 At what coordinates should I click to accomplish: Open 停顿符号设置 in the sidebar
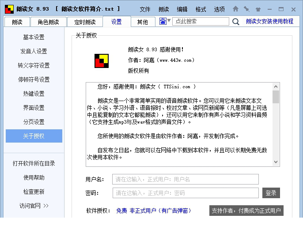click(x=34, y=79)
